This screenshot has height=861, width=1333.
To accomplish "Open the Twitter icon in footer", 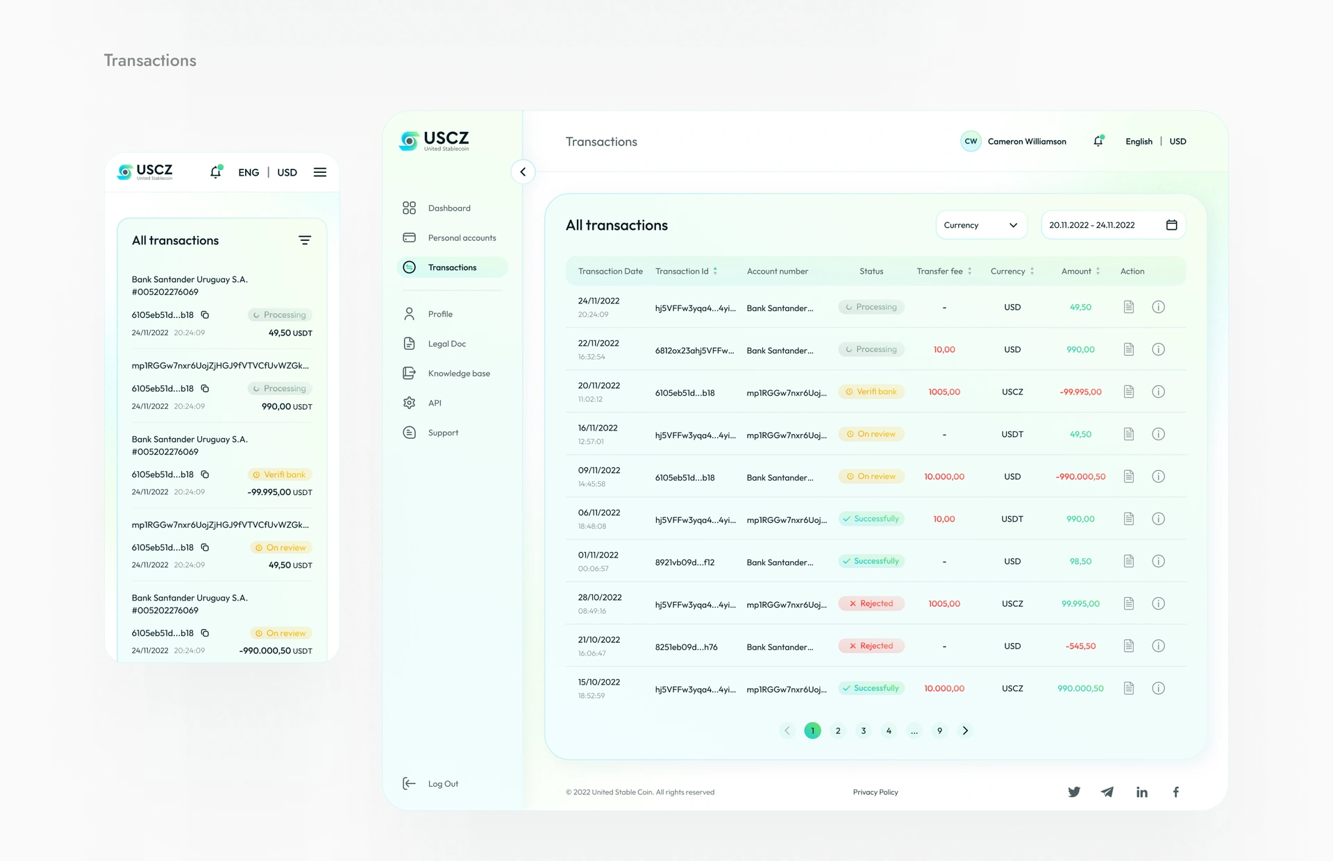I will [1074, 792].
